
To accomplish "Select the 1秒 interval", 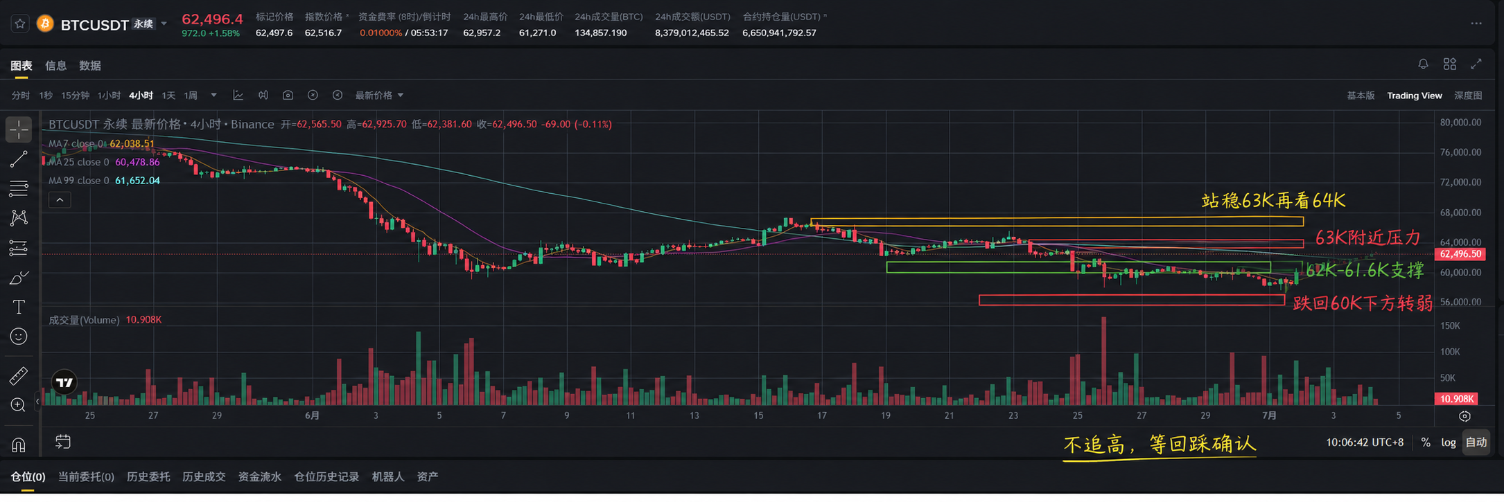I will click(x=46, y=96).
